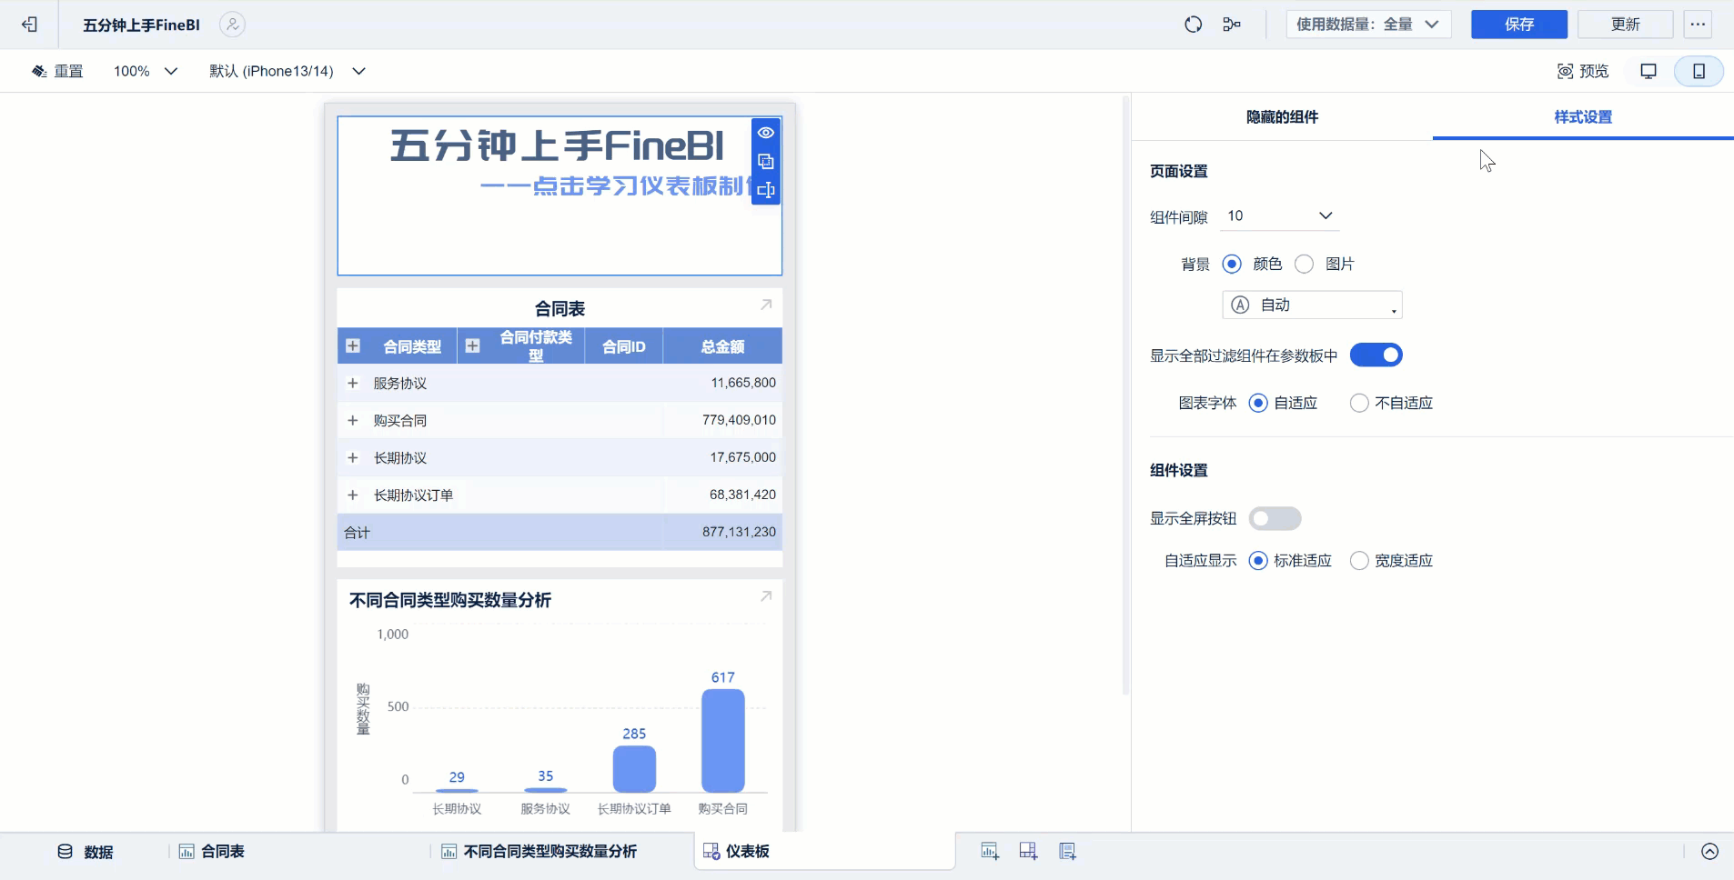The image size is (1734, 880).
Task: Click the 更新 update button
Action: [x=1625, y=25]
